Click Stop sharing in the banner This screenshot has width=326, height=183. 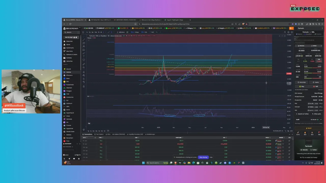[203, 157]
